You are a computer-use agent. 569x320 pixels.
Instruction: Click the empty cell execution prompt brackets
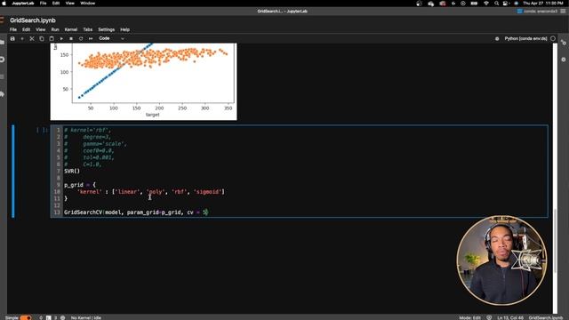pyautogui.click(x=42, y=130)
